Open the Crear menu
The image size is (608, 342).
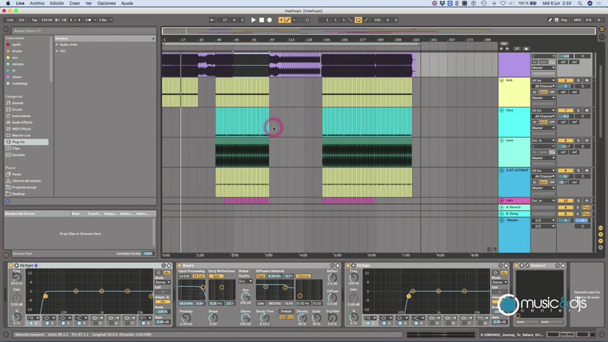[x=75, y=3]
